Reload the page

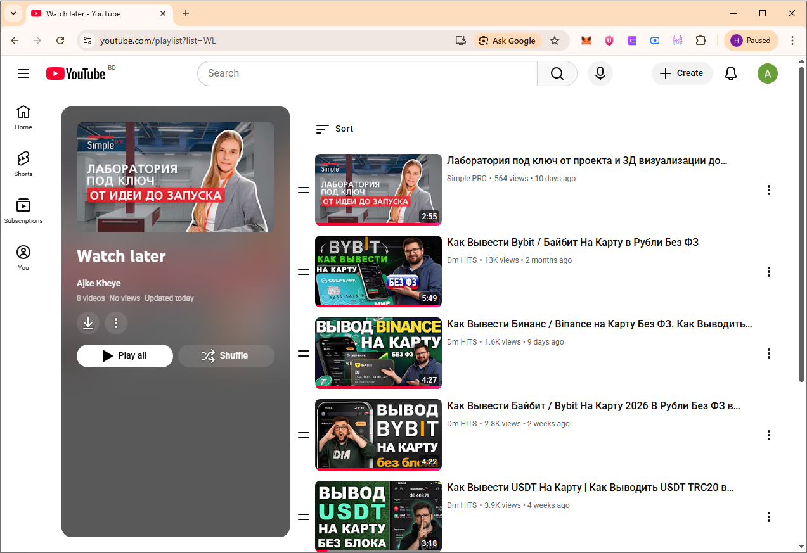(x=60, y=41)
